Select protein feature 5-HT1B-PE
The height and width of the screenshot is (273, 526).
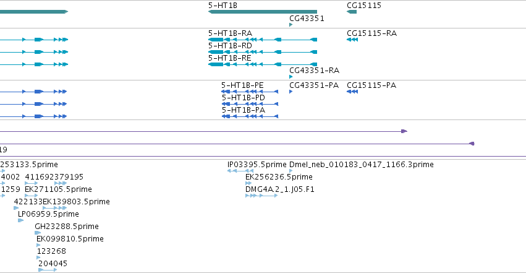(x=250, y=92)
